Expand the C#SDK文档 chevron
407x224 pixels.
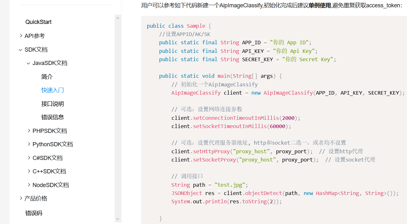pos(29,158)
